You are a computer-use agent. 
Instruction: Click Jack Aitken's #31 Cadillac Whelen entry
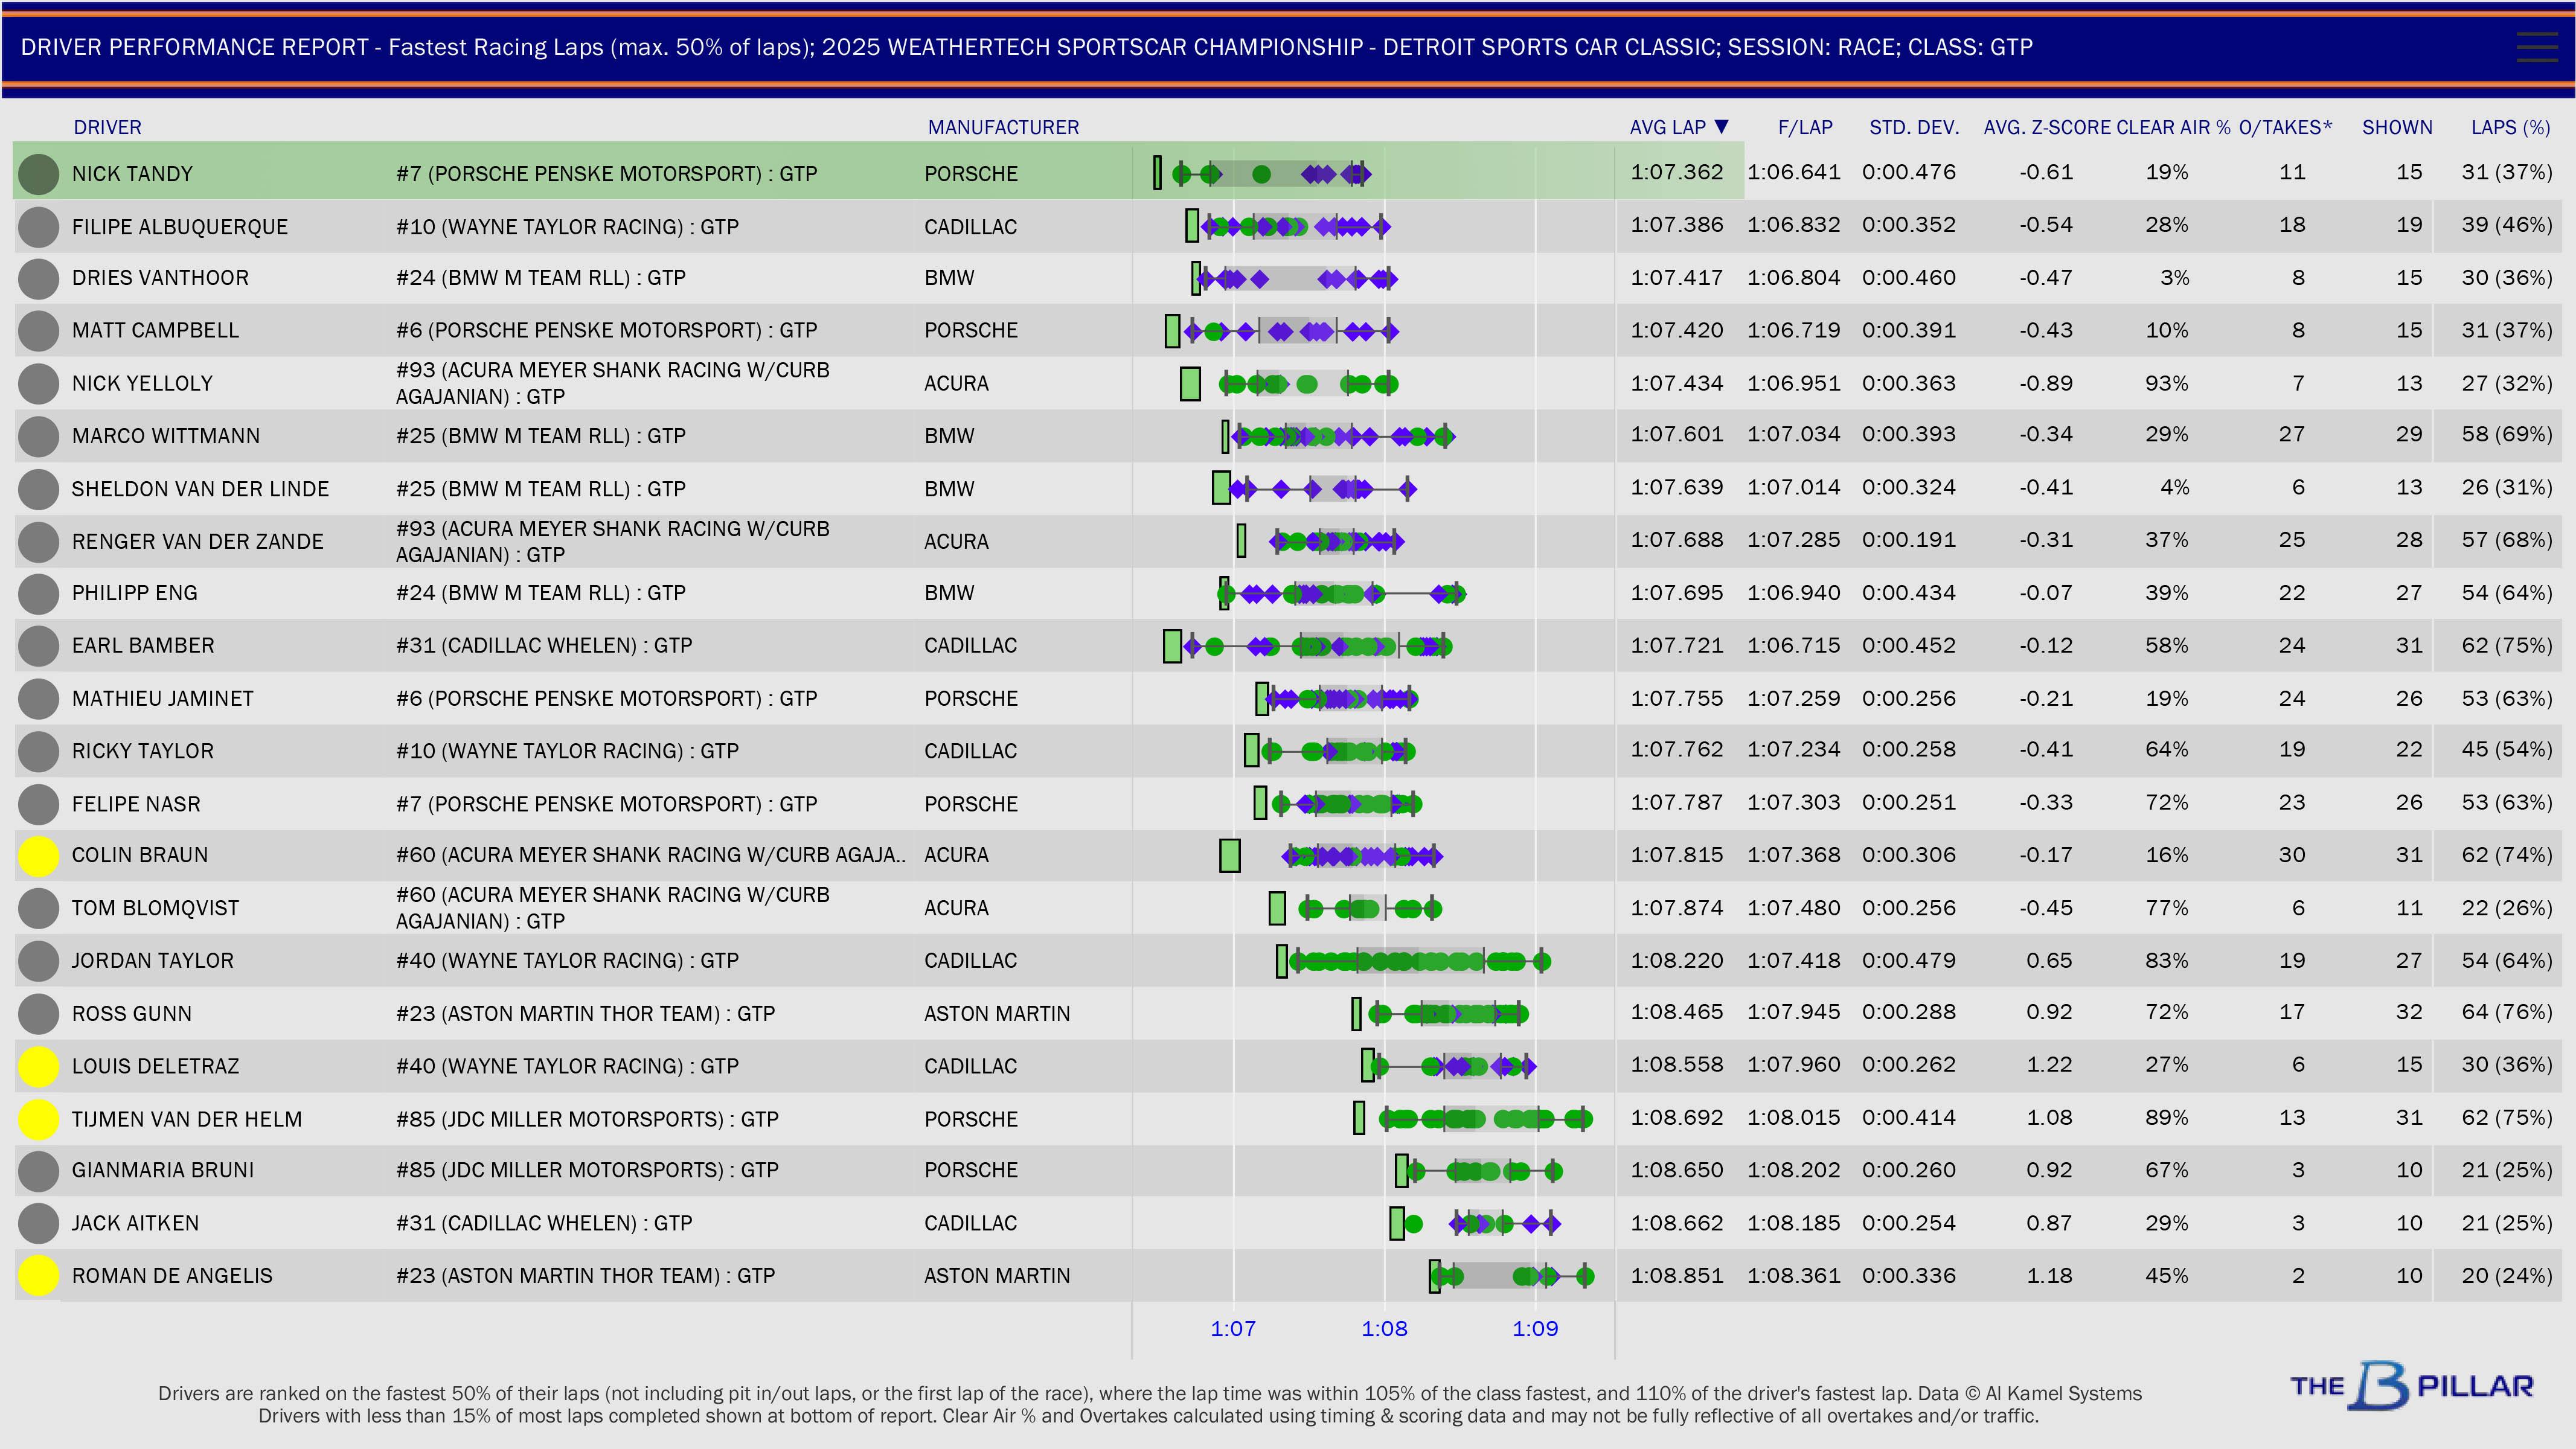tap(544, 1223)
